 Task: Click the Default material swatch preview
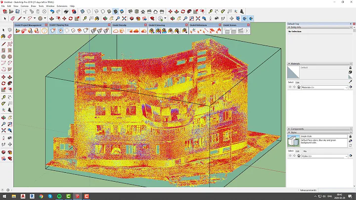293,72
